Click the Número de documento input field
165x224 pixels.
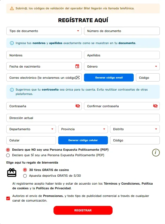click(x=122, y=31)
